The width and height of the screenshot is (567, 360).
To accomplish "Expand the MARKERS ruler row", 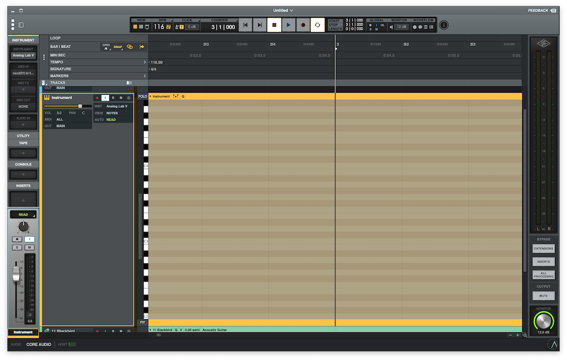I will click(145, 75).
